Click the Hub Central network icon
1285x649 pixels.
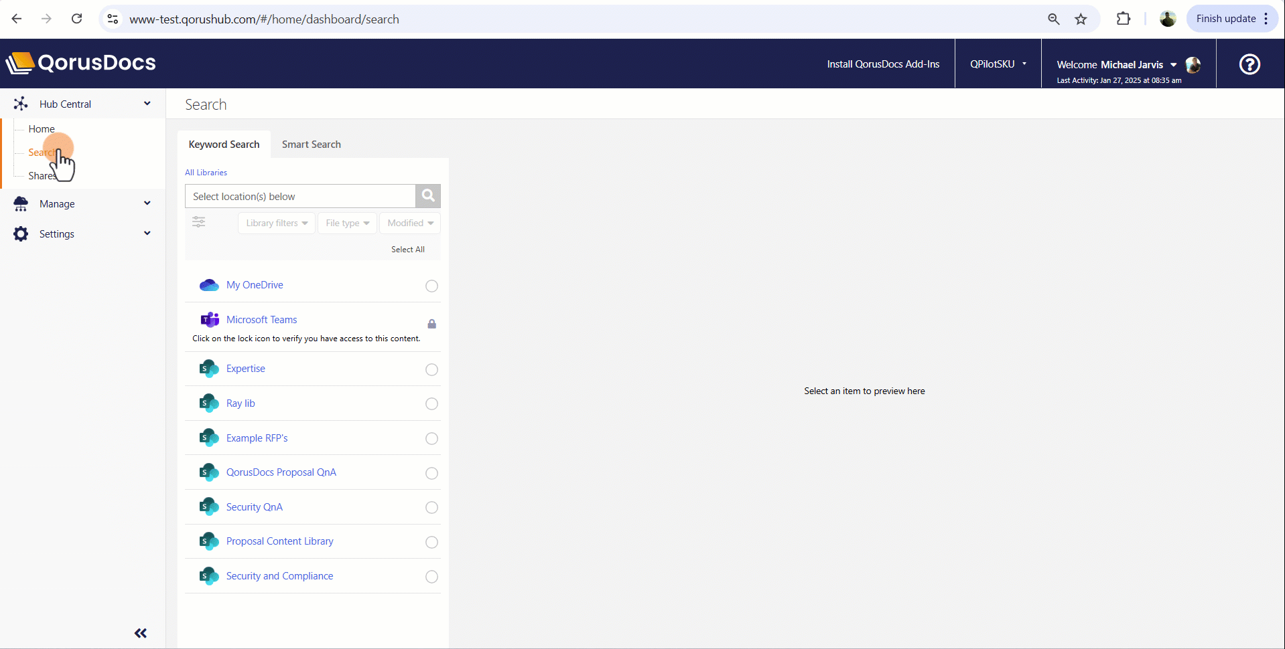click(21, 104)
